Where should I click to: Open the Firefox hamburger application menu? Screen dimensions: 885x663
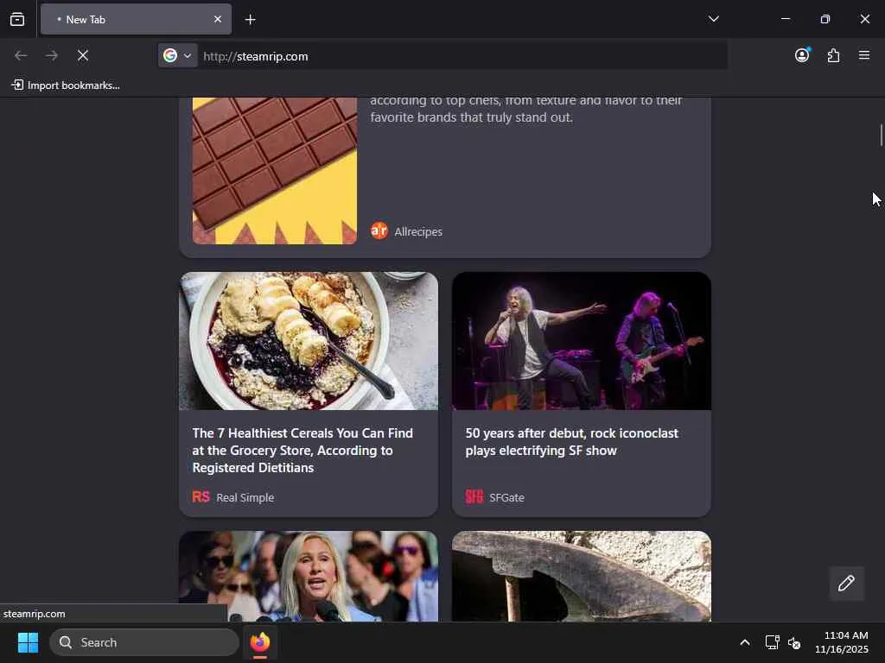coord(863,55)
